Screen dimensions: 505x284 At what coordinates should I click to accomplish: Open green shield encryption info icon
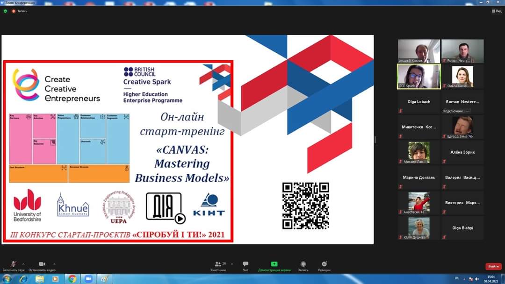point(5,11)
